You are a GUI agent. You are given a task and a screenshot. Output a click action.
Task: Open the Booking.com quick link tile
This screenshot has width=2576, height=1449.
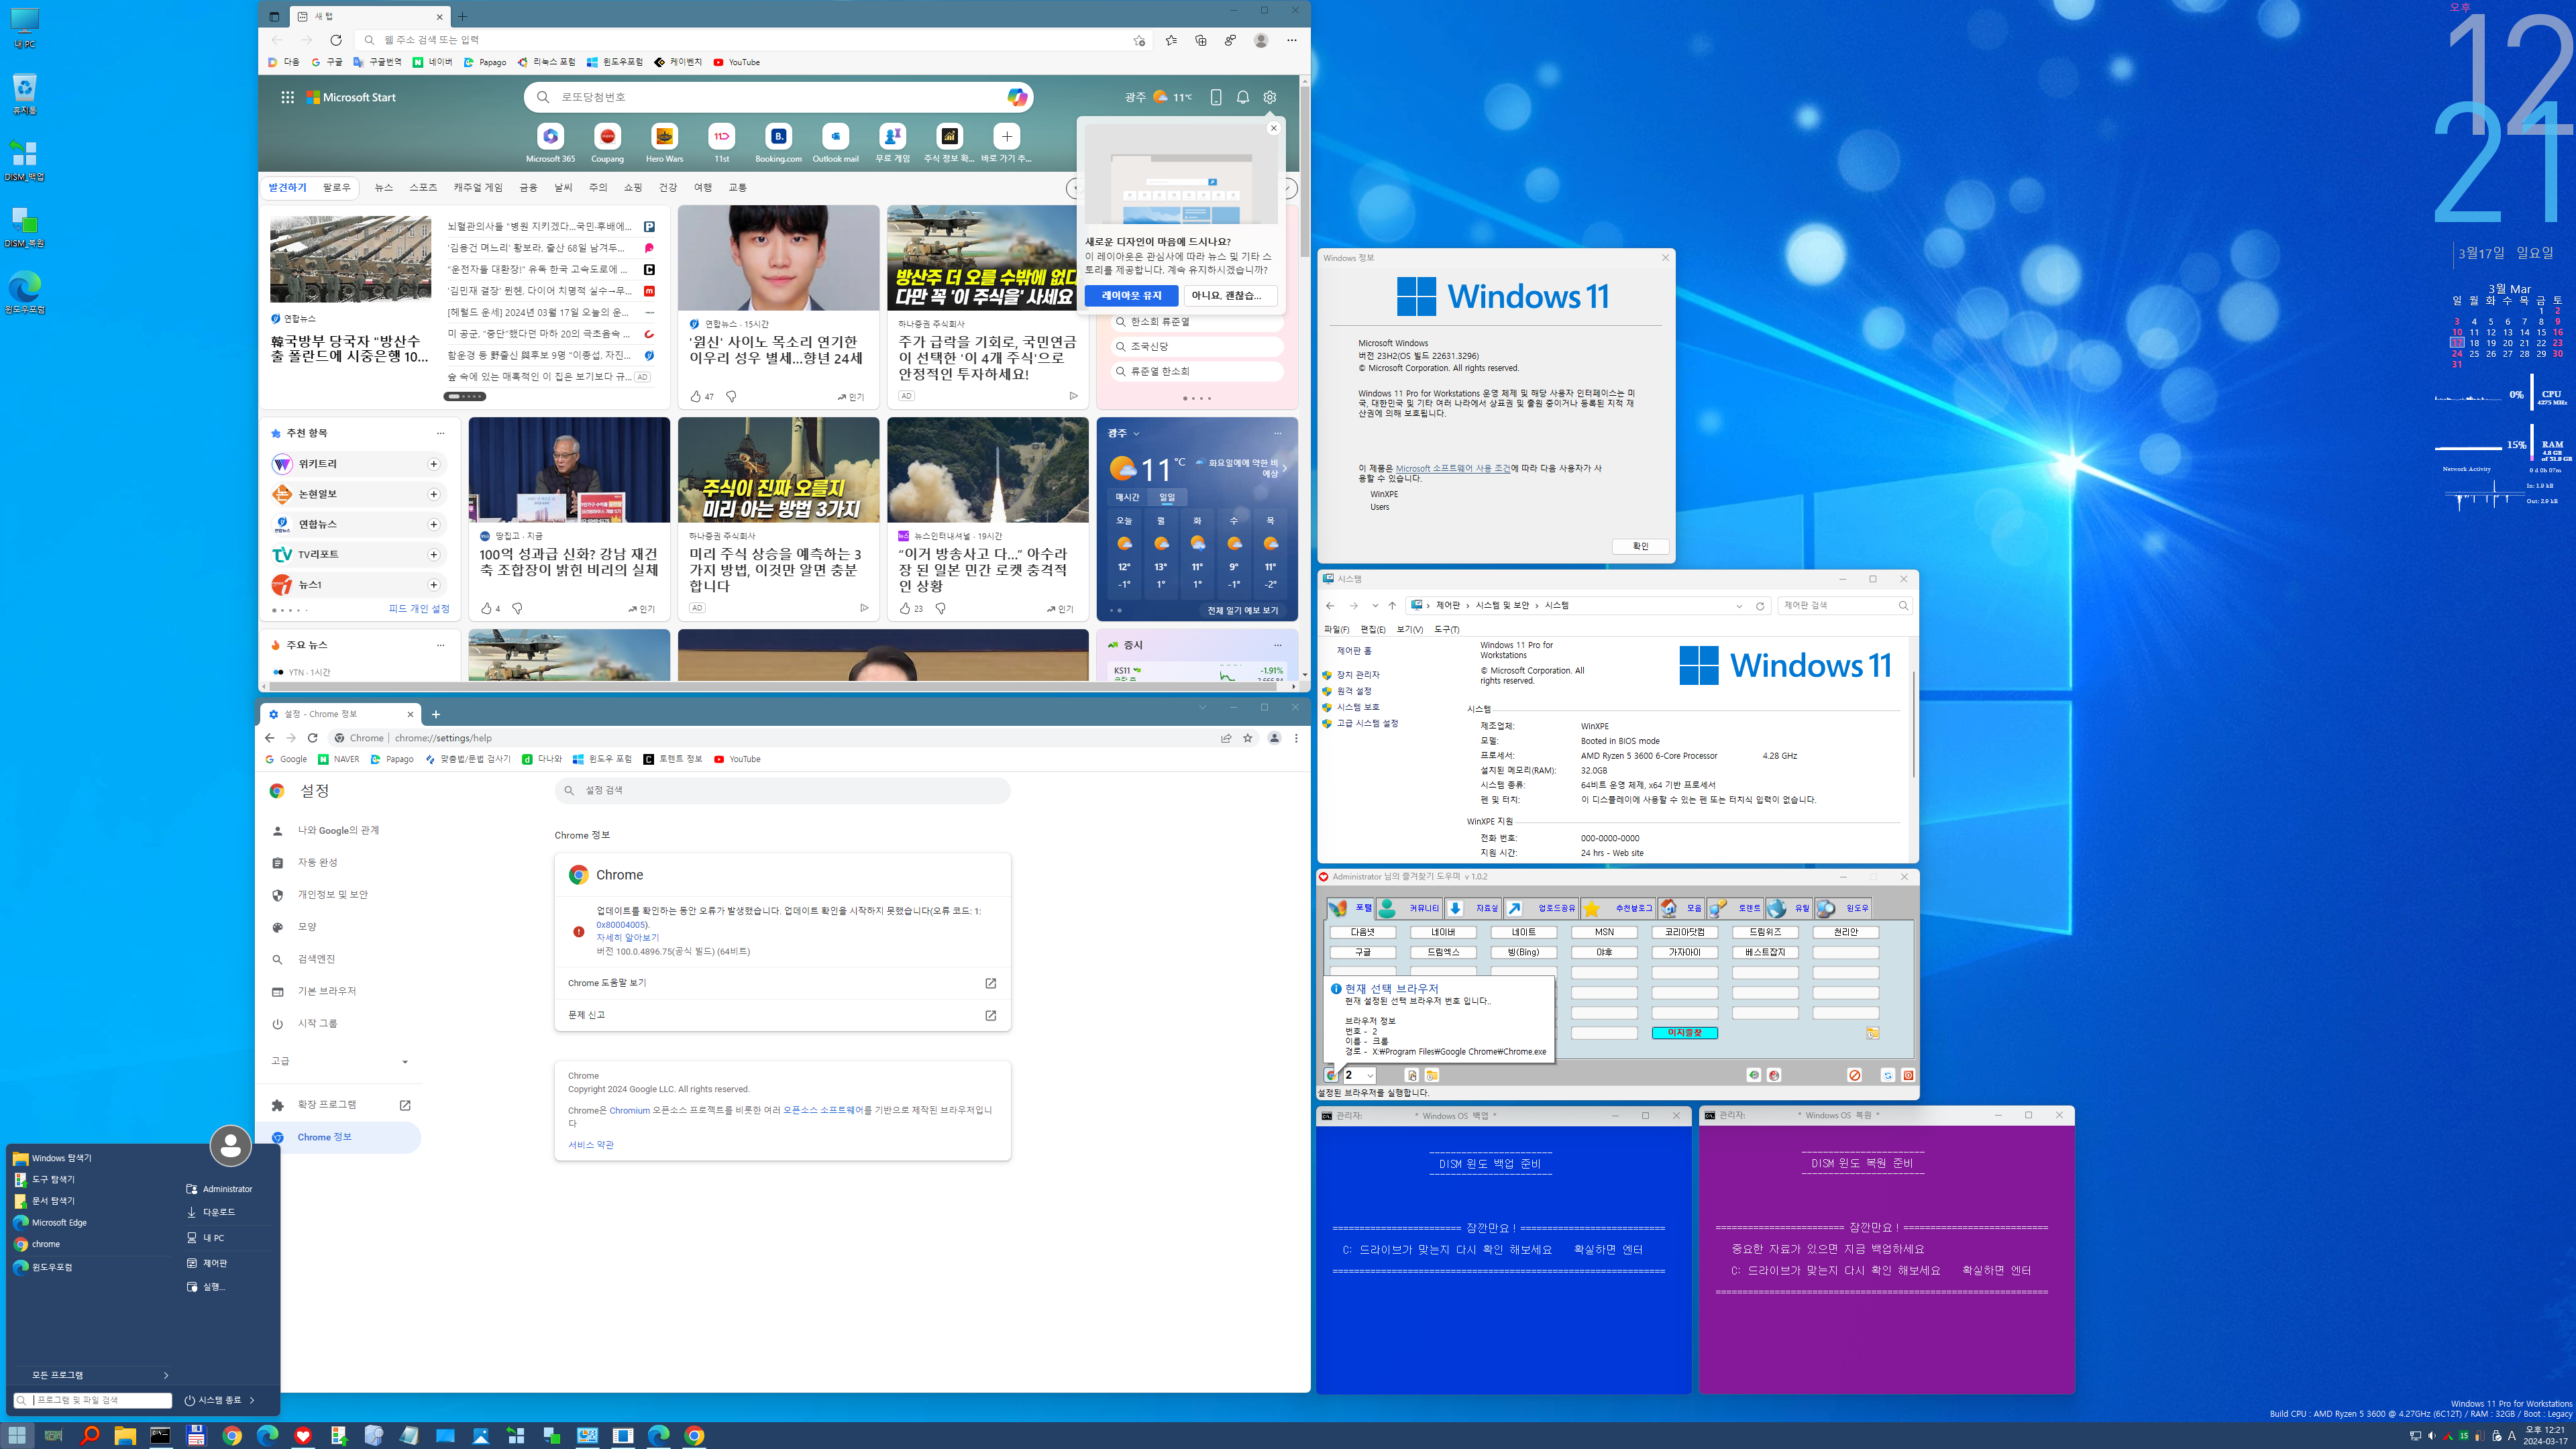(778, 143)
